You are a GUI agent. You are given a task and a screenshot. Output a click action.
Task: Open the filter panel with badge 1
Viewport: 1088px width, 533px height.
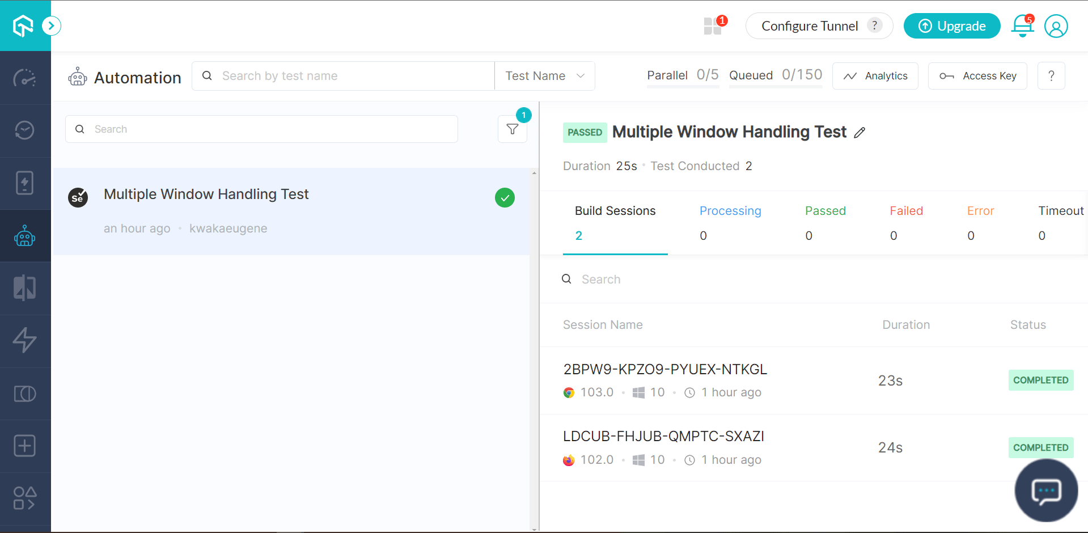[x=512, y=129]
